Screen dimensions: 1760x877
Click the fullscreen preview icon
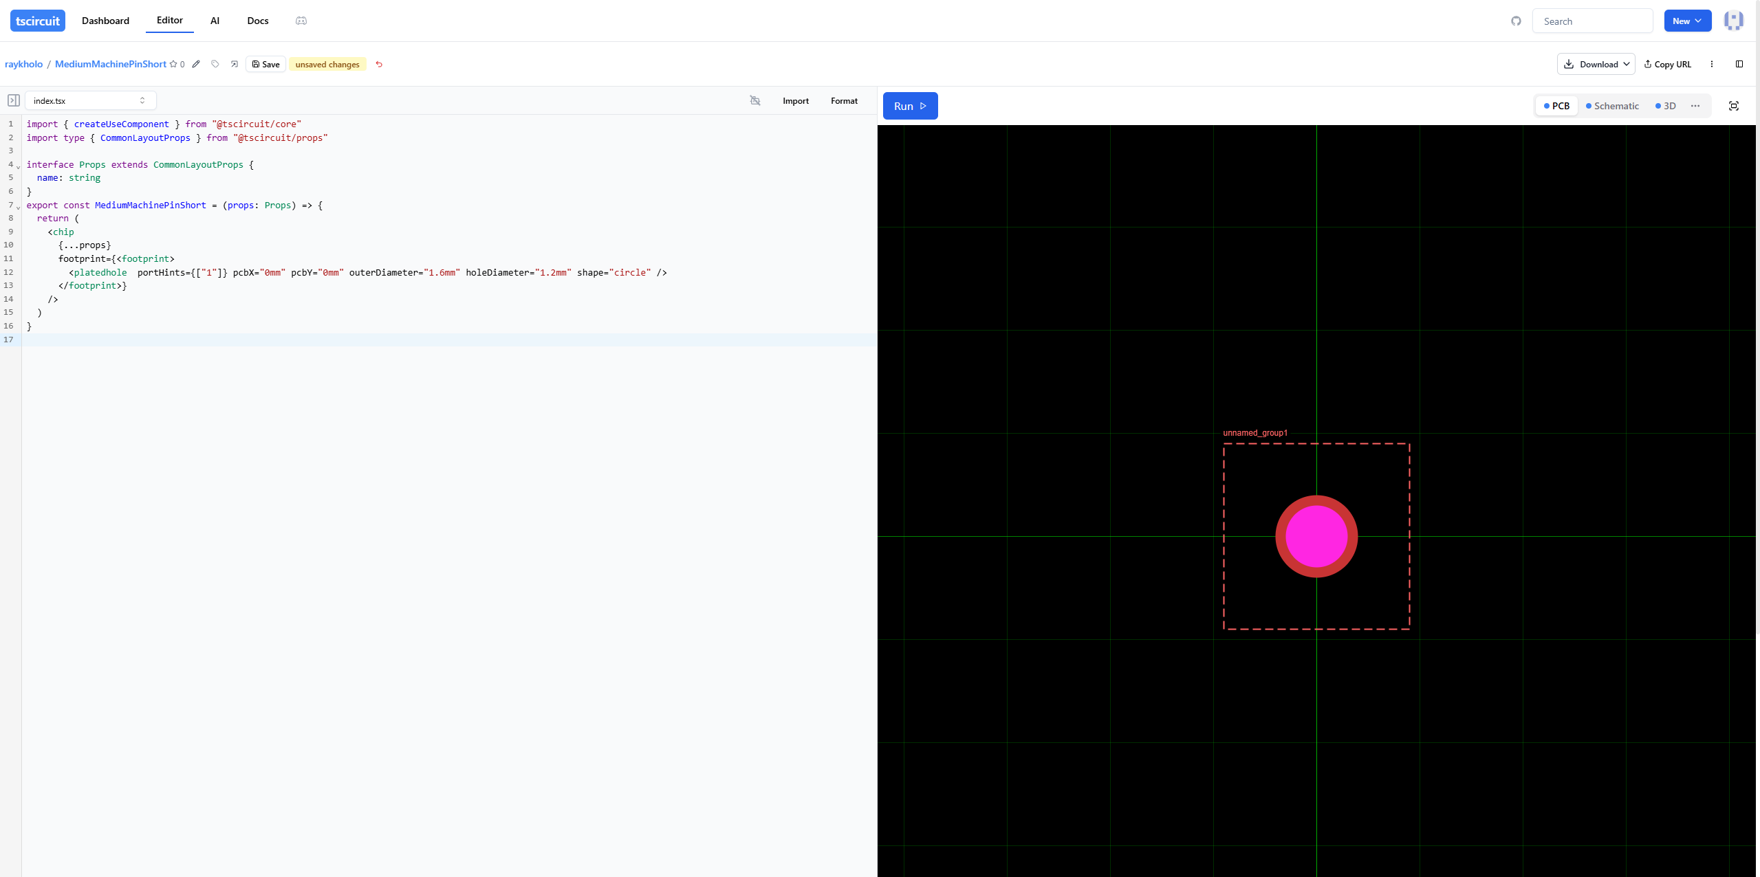coord(1733,106)
